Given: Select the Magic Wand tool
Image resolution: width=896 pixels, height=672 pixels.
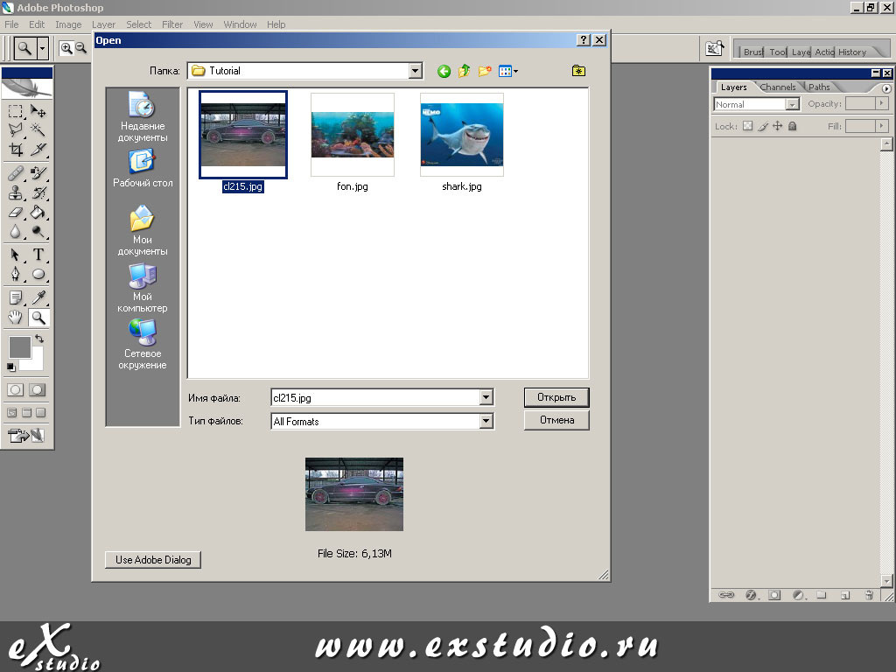Looking at the screenshot, I should 38,130.
